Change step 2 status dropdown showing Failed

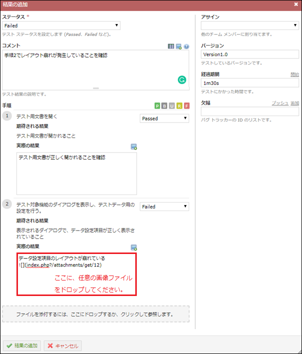pyautogui.click(x=164, y=206)
